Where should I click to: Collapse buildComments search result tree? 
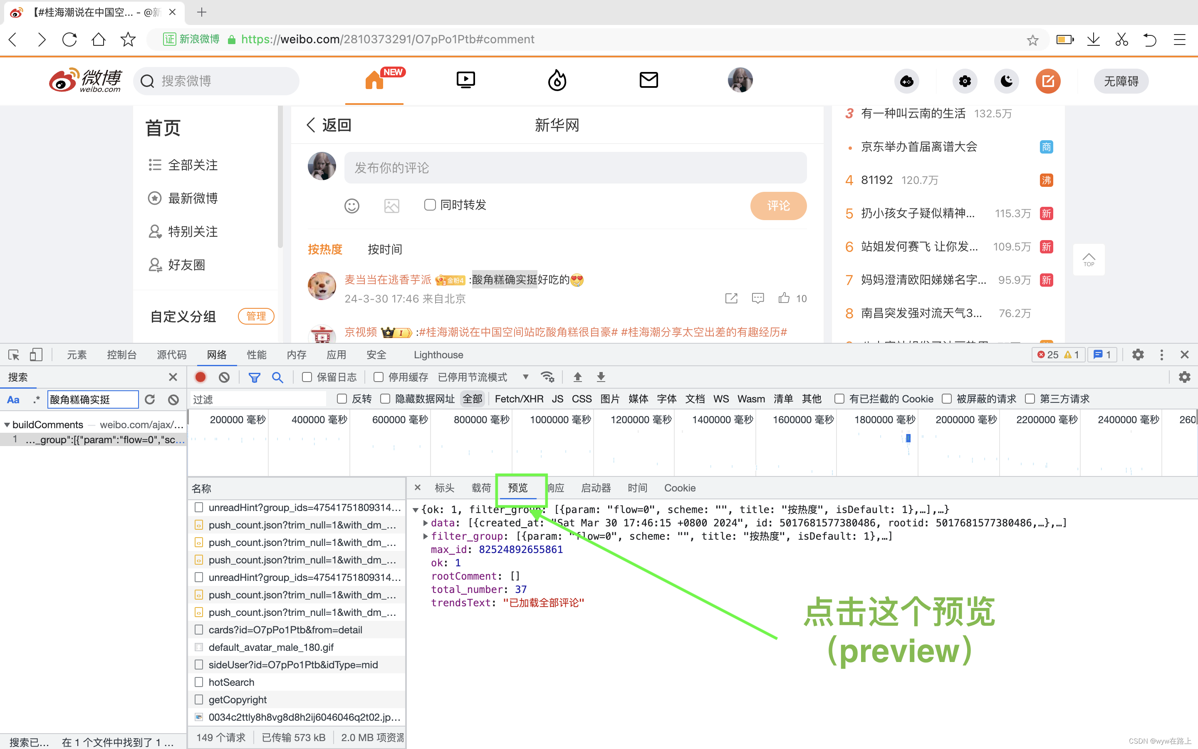click(x=7, y=425)
